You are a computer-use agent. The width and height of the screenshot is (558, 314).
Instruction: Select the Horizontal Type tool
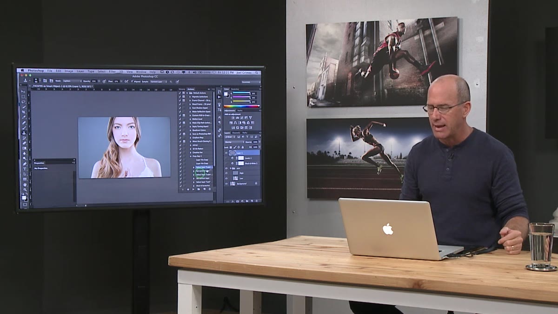[x=24, y=169]
